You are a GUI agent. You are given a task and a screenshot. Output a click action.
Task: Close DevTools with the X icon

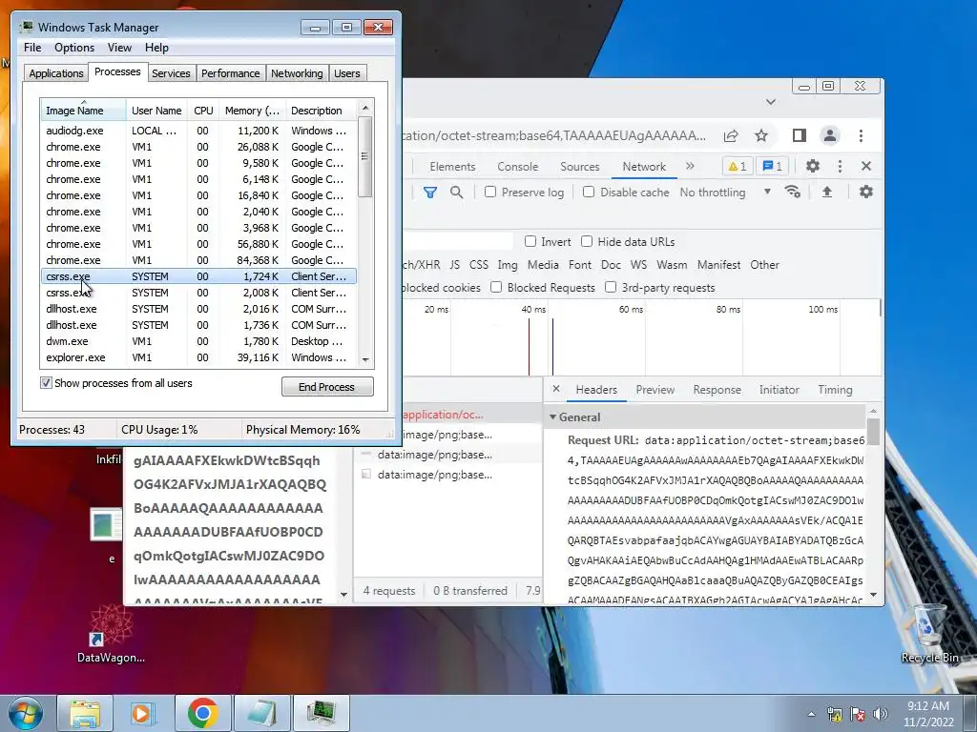866,166
